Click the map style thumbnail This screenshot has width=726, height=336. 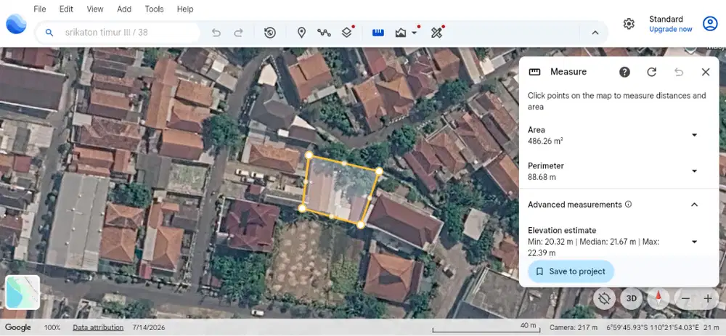[x=23, y=292]
